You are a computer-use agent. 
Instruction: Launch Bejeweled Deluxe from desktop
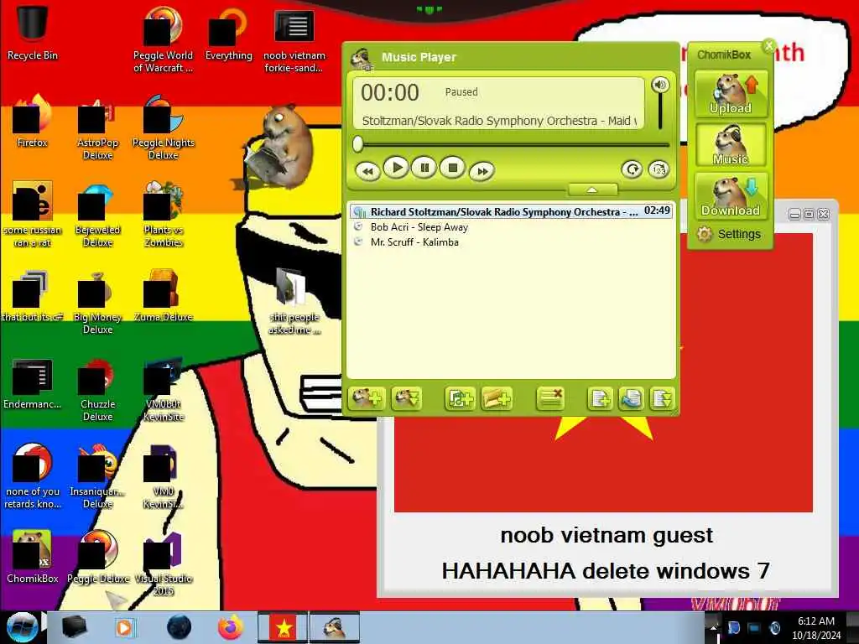[x=97, y=215]
